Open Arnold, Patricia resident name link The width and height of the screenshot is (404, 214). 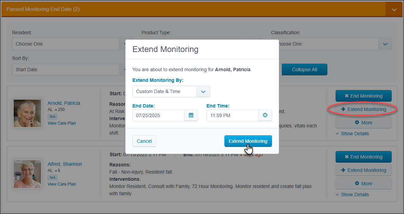coord(64,103)
